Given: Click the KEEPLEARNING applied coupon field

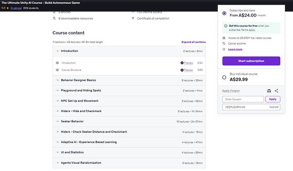Looking at the screenshot, I should pyautogui.click(x=251, y=107).
